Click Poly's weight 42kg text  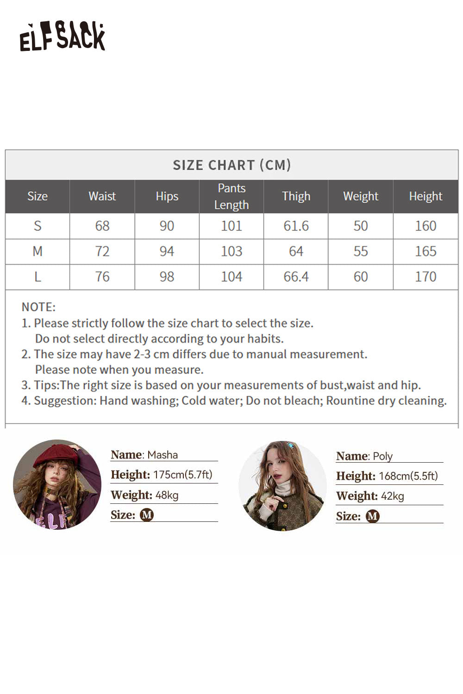pyautogui.click(x=392, y=496)
